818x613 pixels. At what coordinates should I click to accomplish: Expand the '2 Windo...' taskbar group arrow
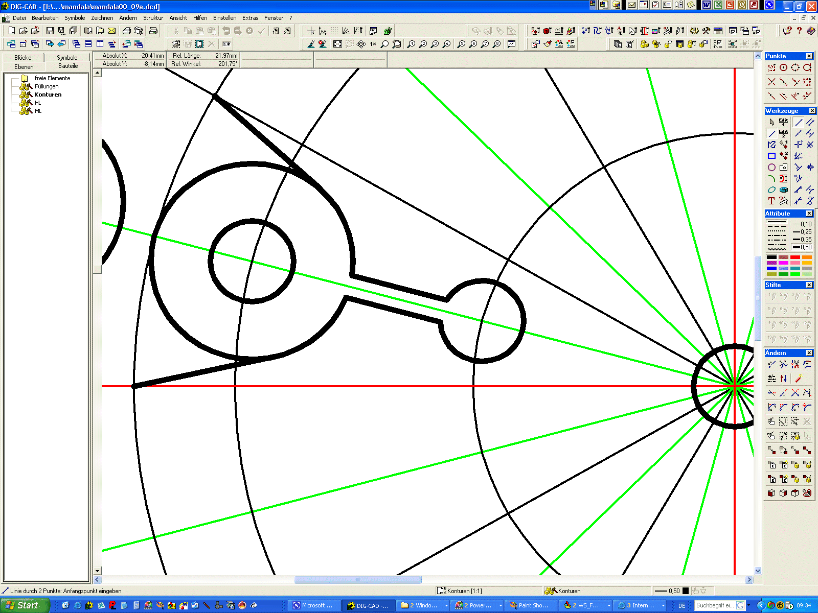pos(446,605)
